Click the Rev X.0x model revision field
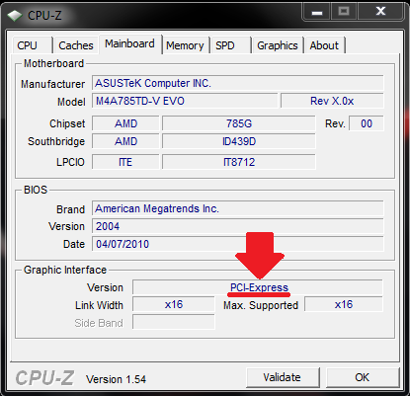 [332, 101]
